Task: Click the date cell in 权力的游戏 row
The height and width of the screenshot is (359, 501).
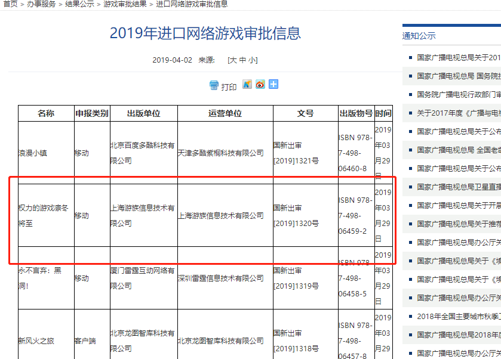Action: (383, 216)
